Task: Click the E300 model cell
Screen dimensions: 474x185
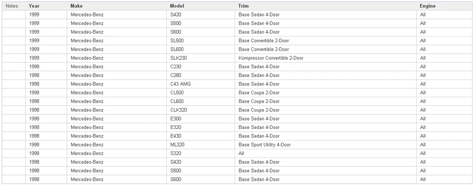Action: (x=201, y=119)
